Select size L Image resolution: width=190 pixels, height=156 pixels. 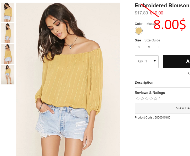tap(159, 47)
